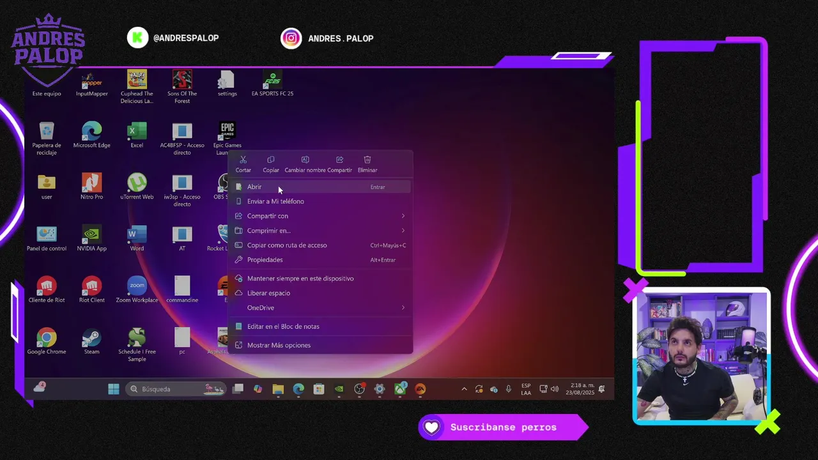Screen dimensions: 818x460
Task: Select the Cuphead desktop icon
Action: [137, 88]
